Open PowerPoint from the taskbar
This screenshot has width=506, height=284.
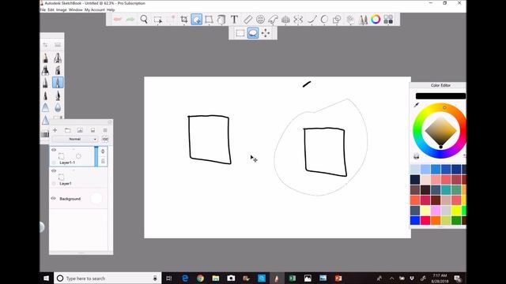coord(338,278)
